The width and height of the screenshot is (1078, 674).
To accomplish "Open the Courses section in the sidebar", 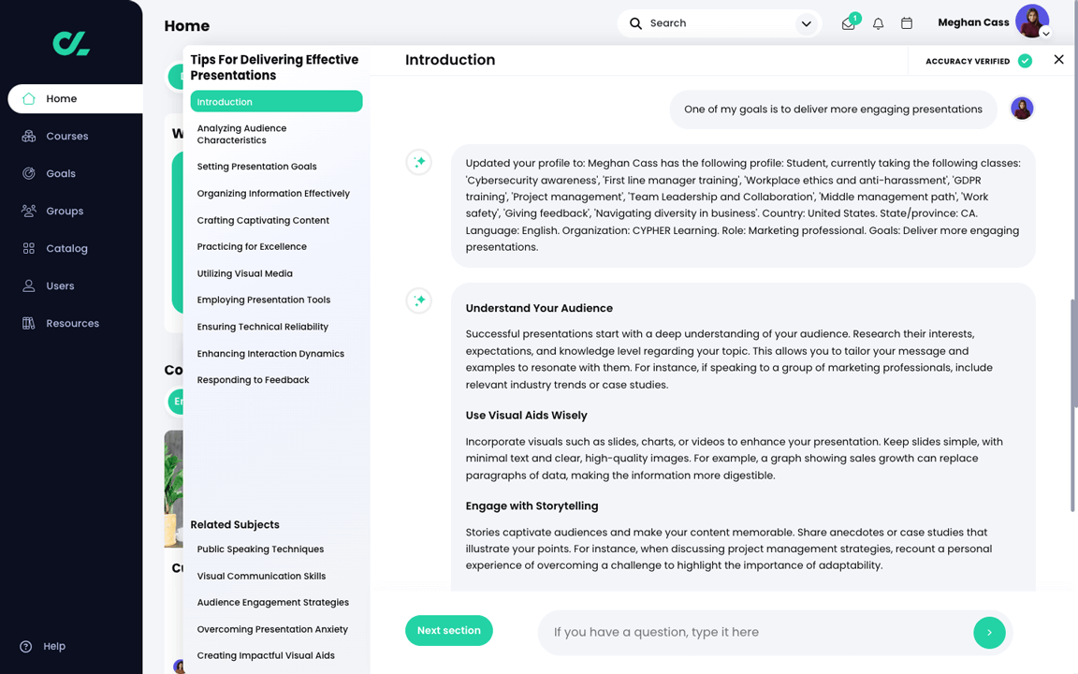I will (66, 136).
